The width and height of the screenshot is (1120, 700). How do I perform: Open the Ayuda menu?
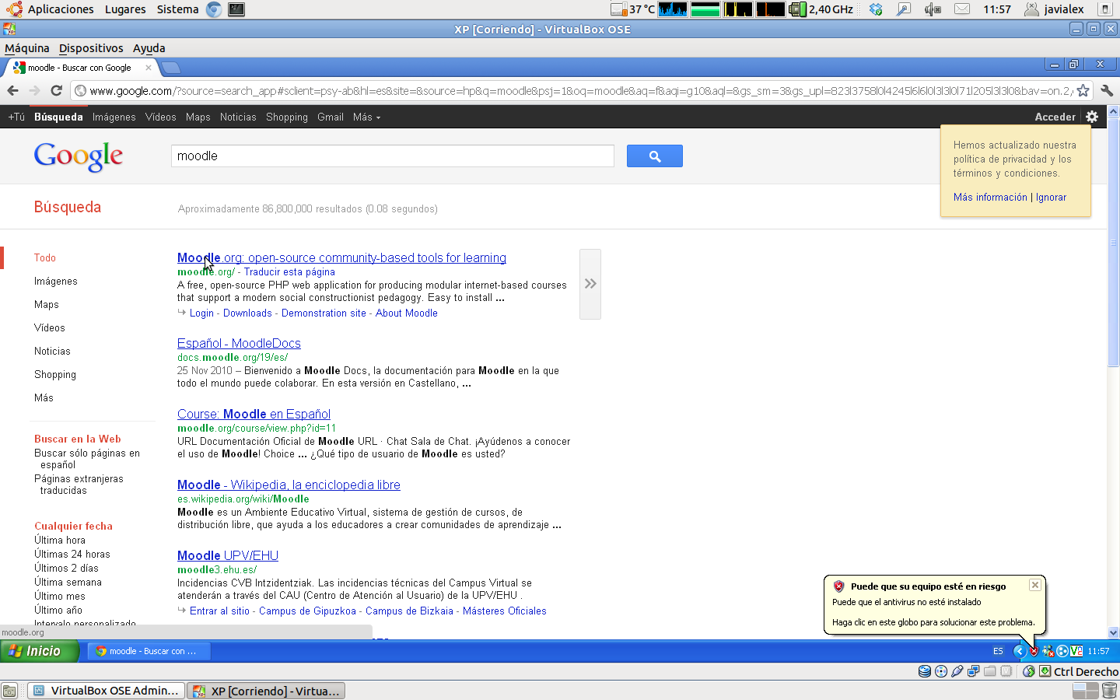pyautogui.click(x=149, y=48)
